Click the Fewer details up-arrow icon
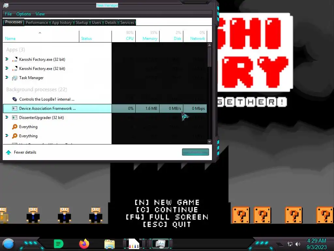The image size is (334, 251). (x=8, y=152)
